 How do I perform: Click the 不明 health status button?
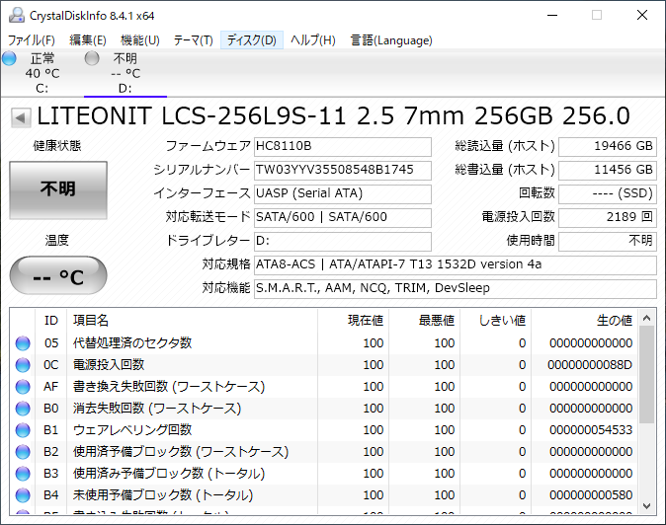(x=58, y=189)
